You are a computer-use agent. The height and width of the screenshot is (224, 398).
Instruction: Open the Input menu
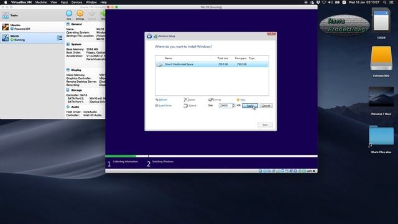[x=64, y=2]
